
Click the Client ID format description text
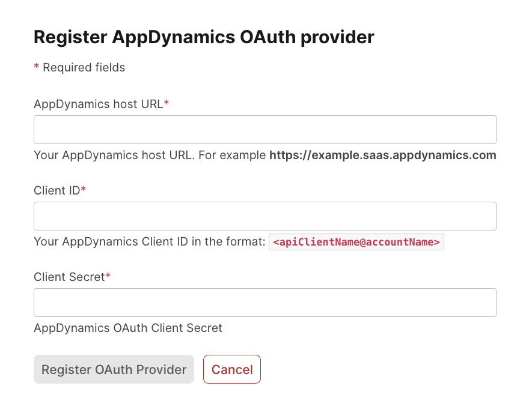pyautogui.click(x=150, y=241)
